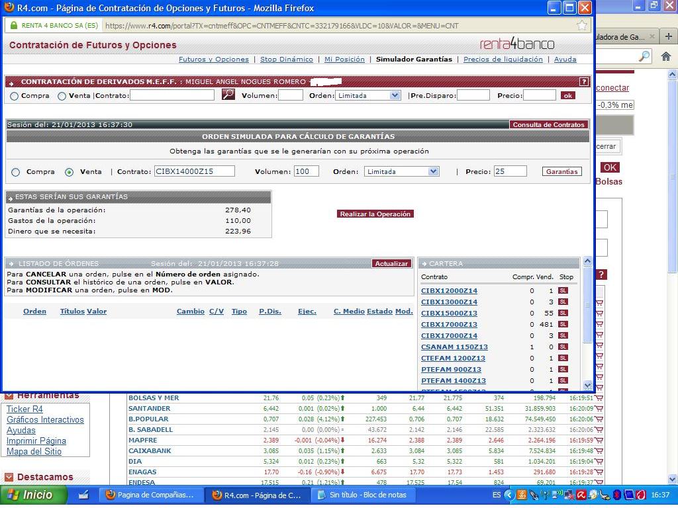Open Orden Limitada dropdown in simulated order
This screenshot has width=678, height=508.
click(x=402, y=171)
